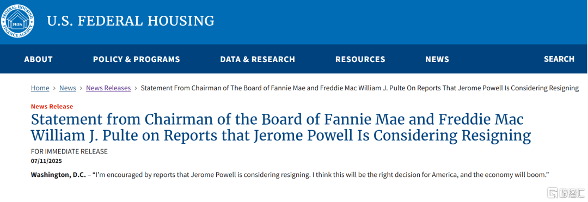Go to the Home breadcrumb link

click(x=40, y=88)
